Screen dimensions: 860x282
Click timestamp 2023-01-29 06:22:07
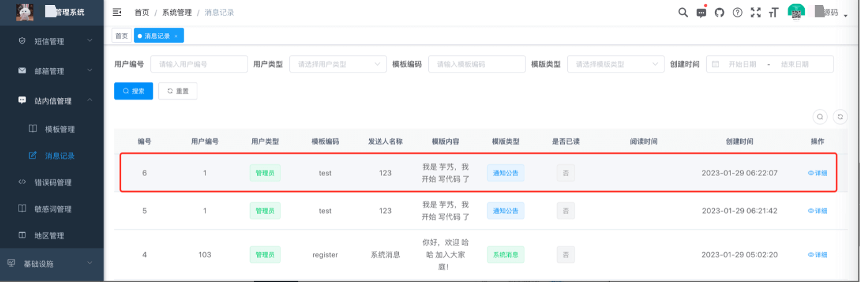740,173
